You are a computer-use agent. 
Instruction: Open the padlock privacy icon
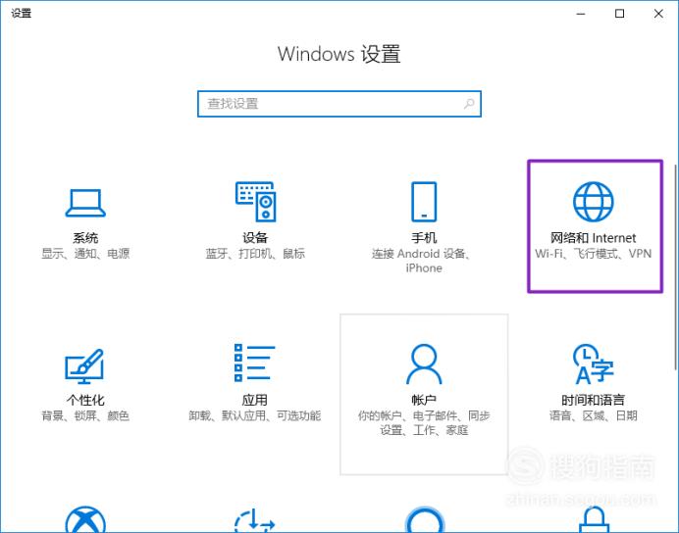[x=594, y=519]
